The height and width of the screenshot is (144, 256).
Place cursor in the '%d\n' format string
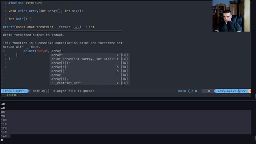42,51
